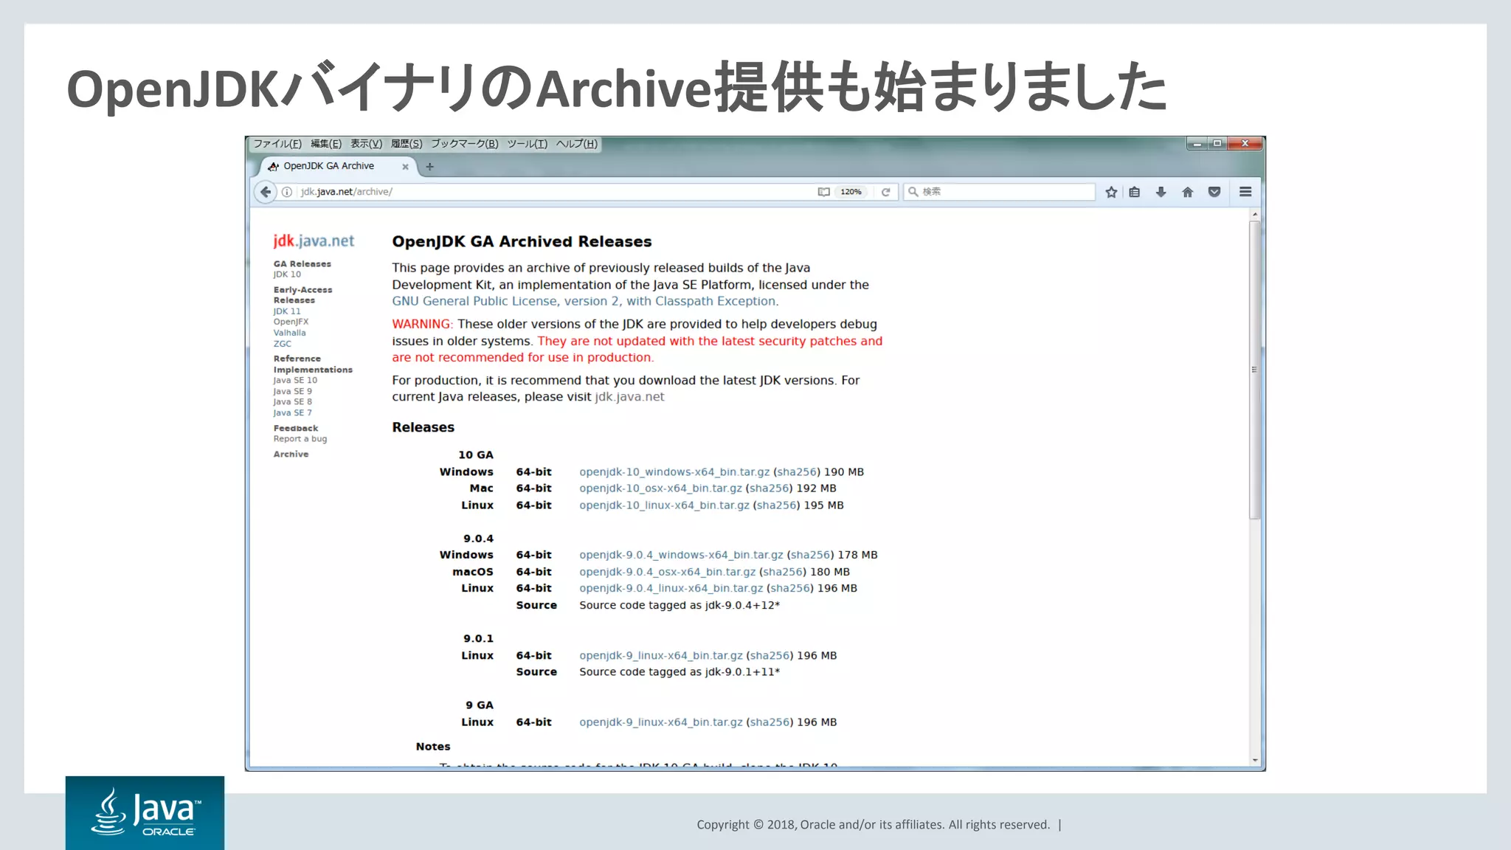Open the Valhalla sidebar link
The height and width of the screenshot is (850, 1511).
click(289, 333)
